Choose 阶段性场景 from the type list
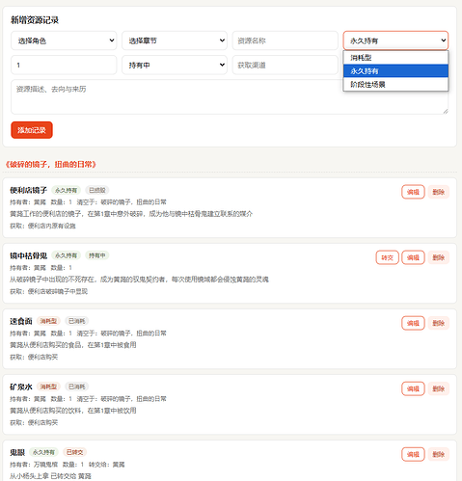The width and height of the screenshot is (462, 481). coord(395,85)
